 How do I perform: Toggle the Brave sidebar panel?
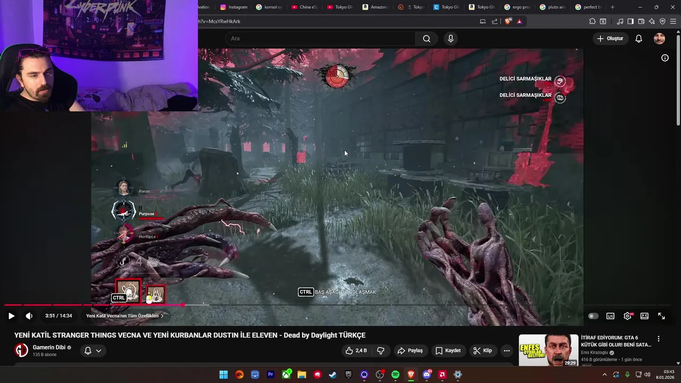coord(630,21)
